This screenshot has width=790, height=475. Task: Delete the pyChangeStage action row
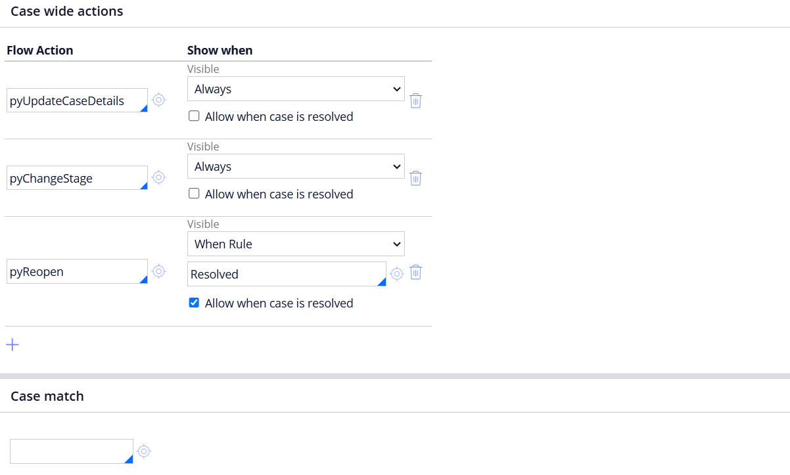[415, 178]
